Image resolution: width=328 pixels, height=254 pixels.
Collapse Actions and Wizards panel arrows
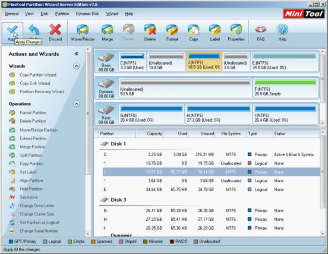(76, 54)
